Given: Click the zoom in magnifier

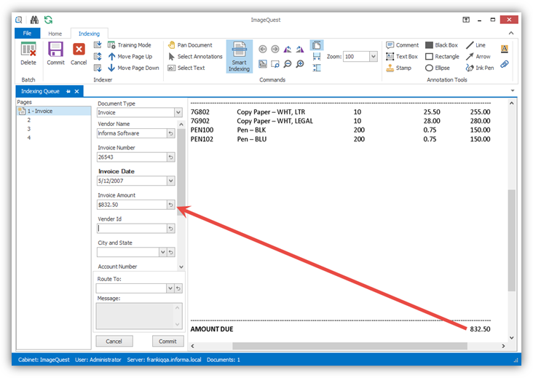Looking at the screenshot, I should coord(300,64).
